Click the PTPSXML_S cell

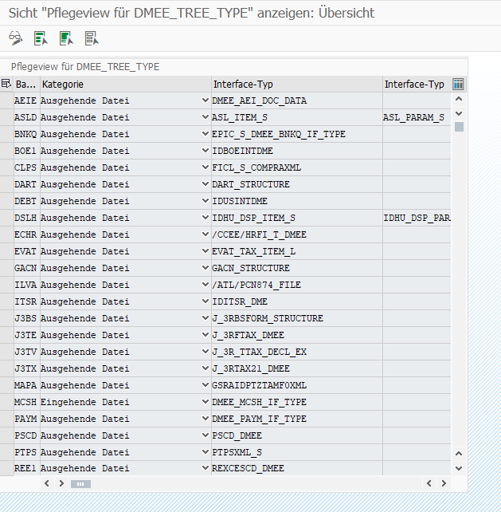point(297,452)
